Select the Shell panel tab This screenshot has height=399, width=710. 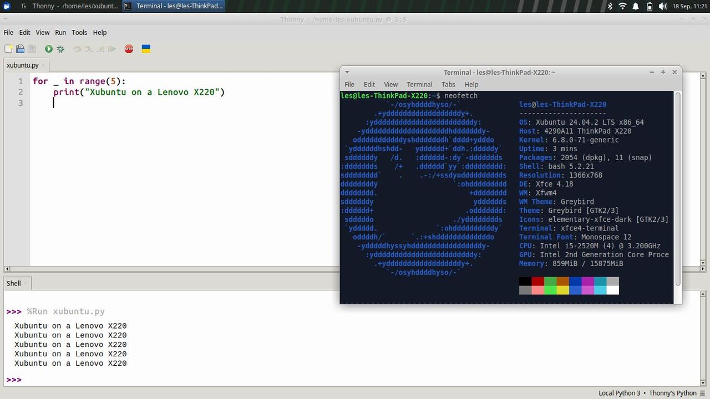coord(14,283)
